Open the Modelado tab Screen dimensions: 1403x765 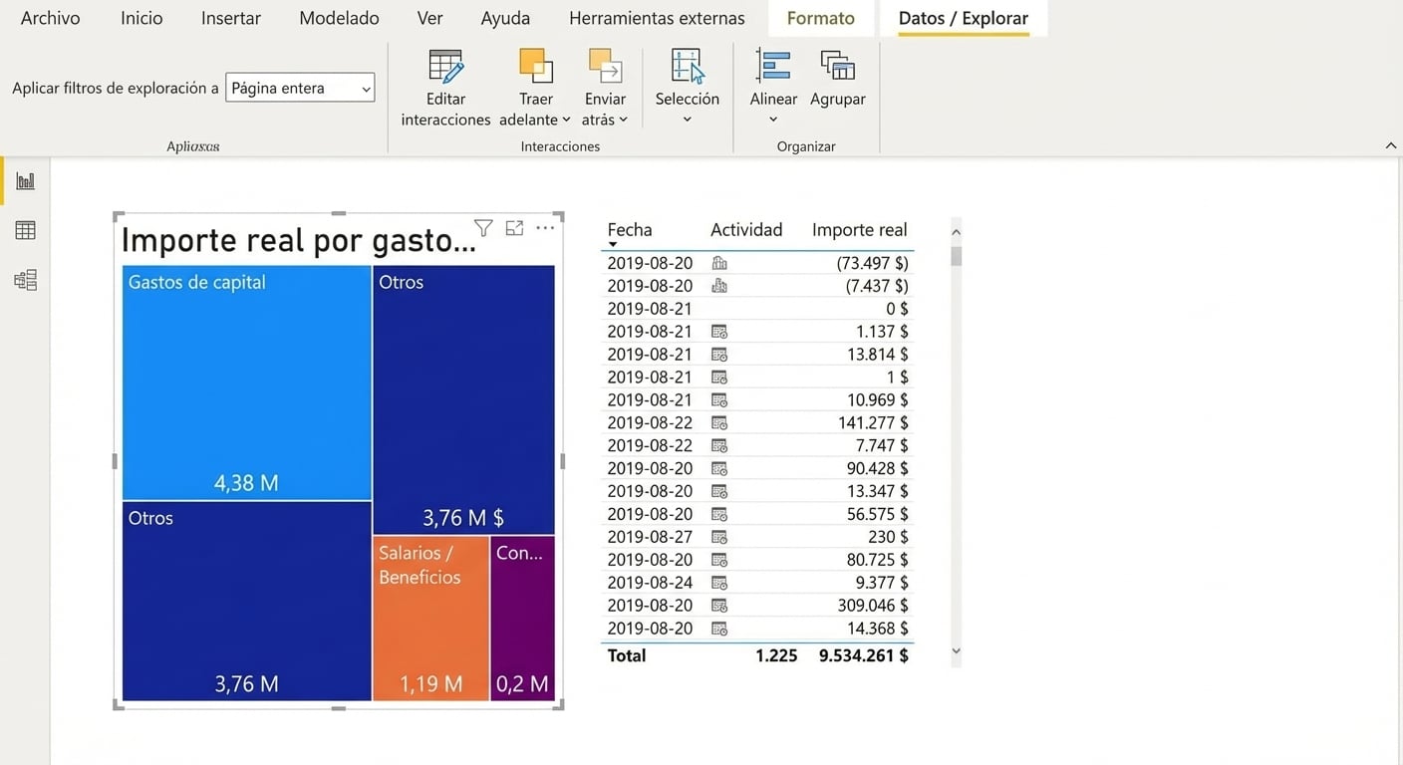[x=339, y=18]
